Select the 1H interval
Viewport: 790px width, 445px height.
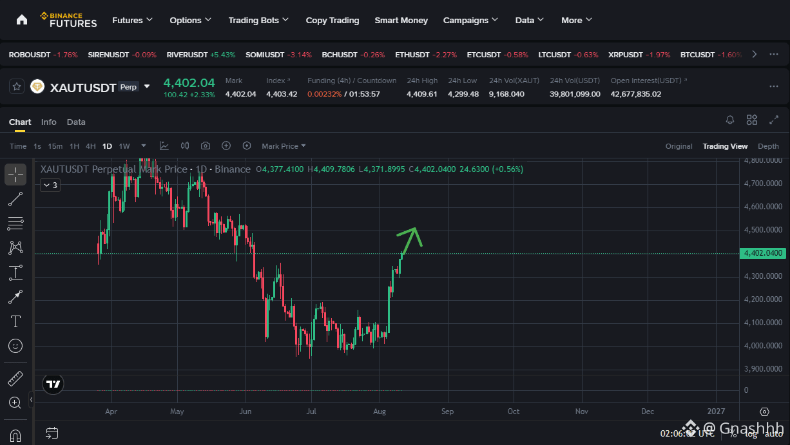75,146
